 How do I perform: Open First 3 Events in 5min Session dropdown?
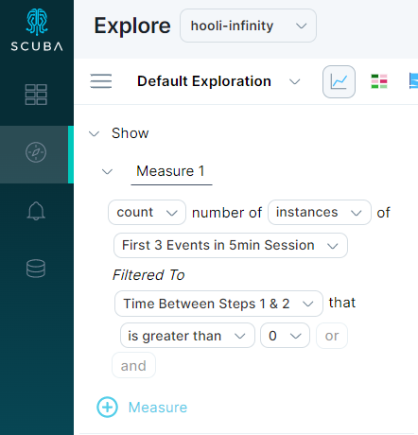click(231, 245)
